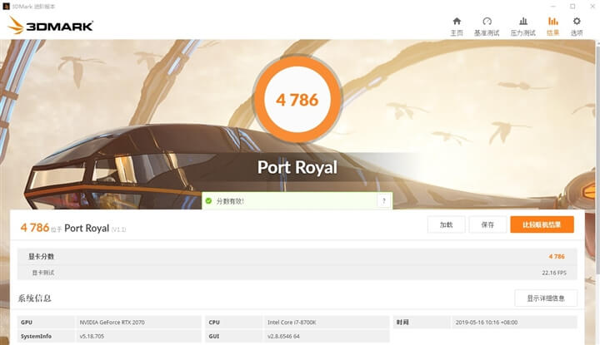
Task: Expand the 显卡分数 graphics score row
Action: pos(297,257)
